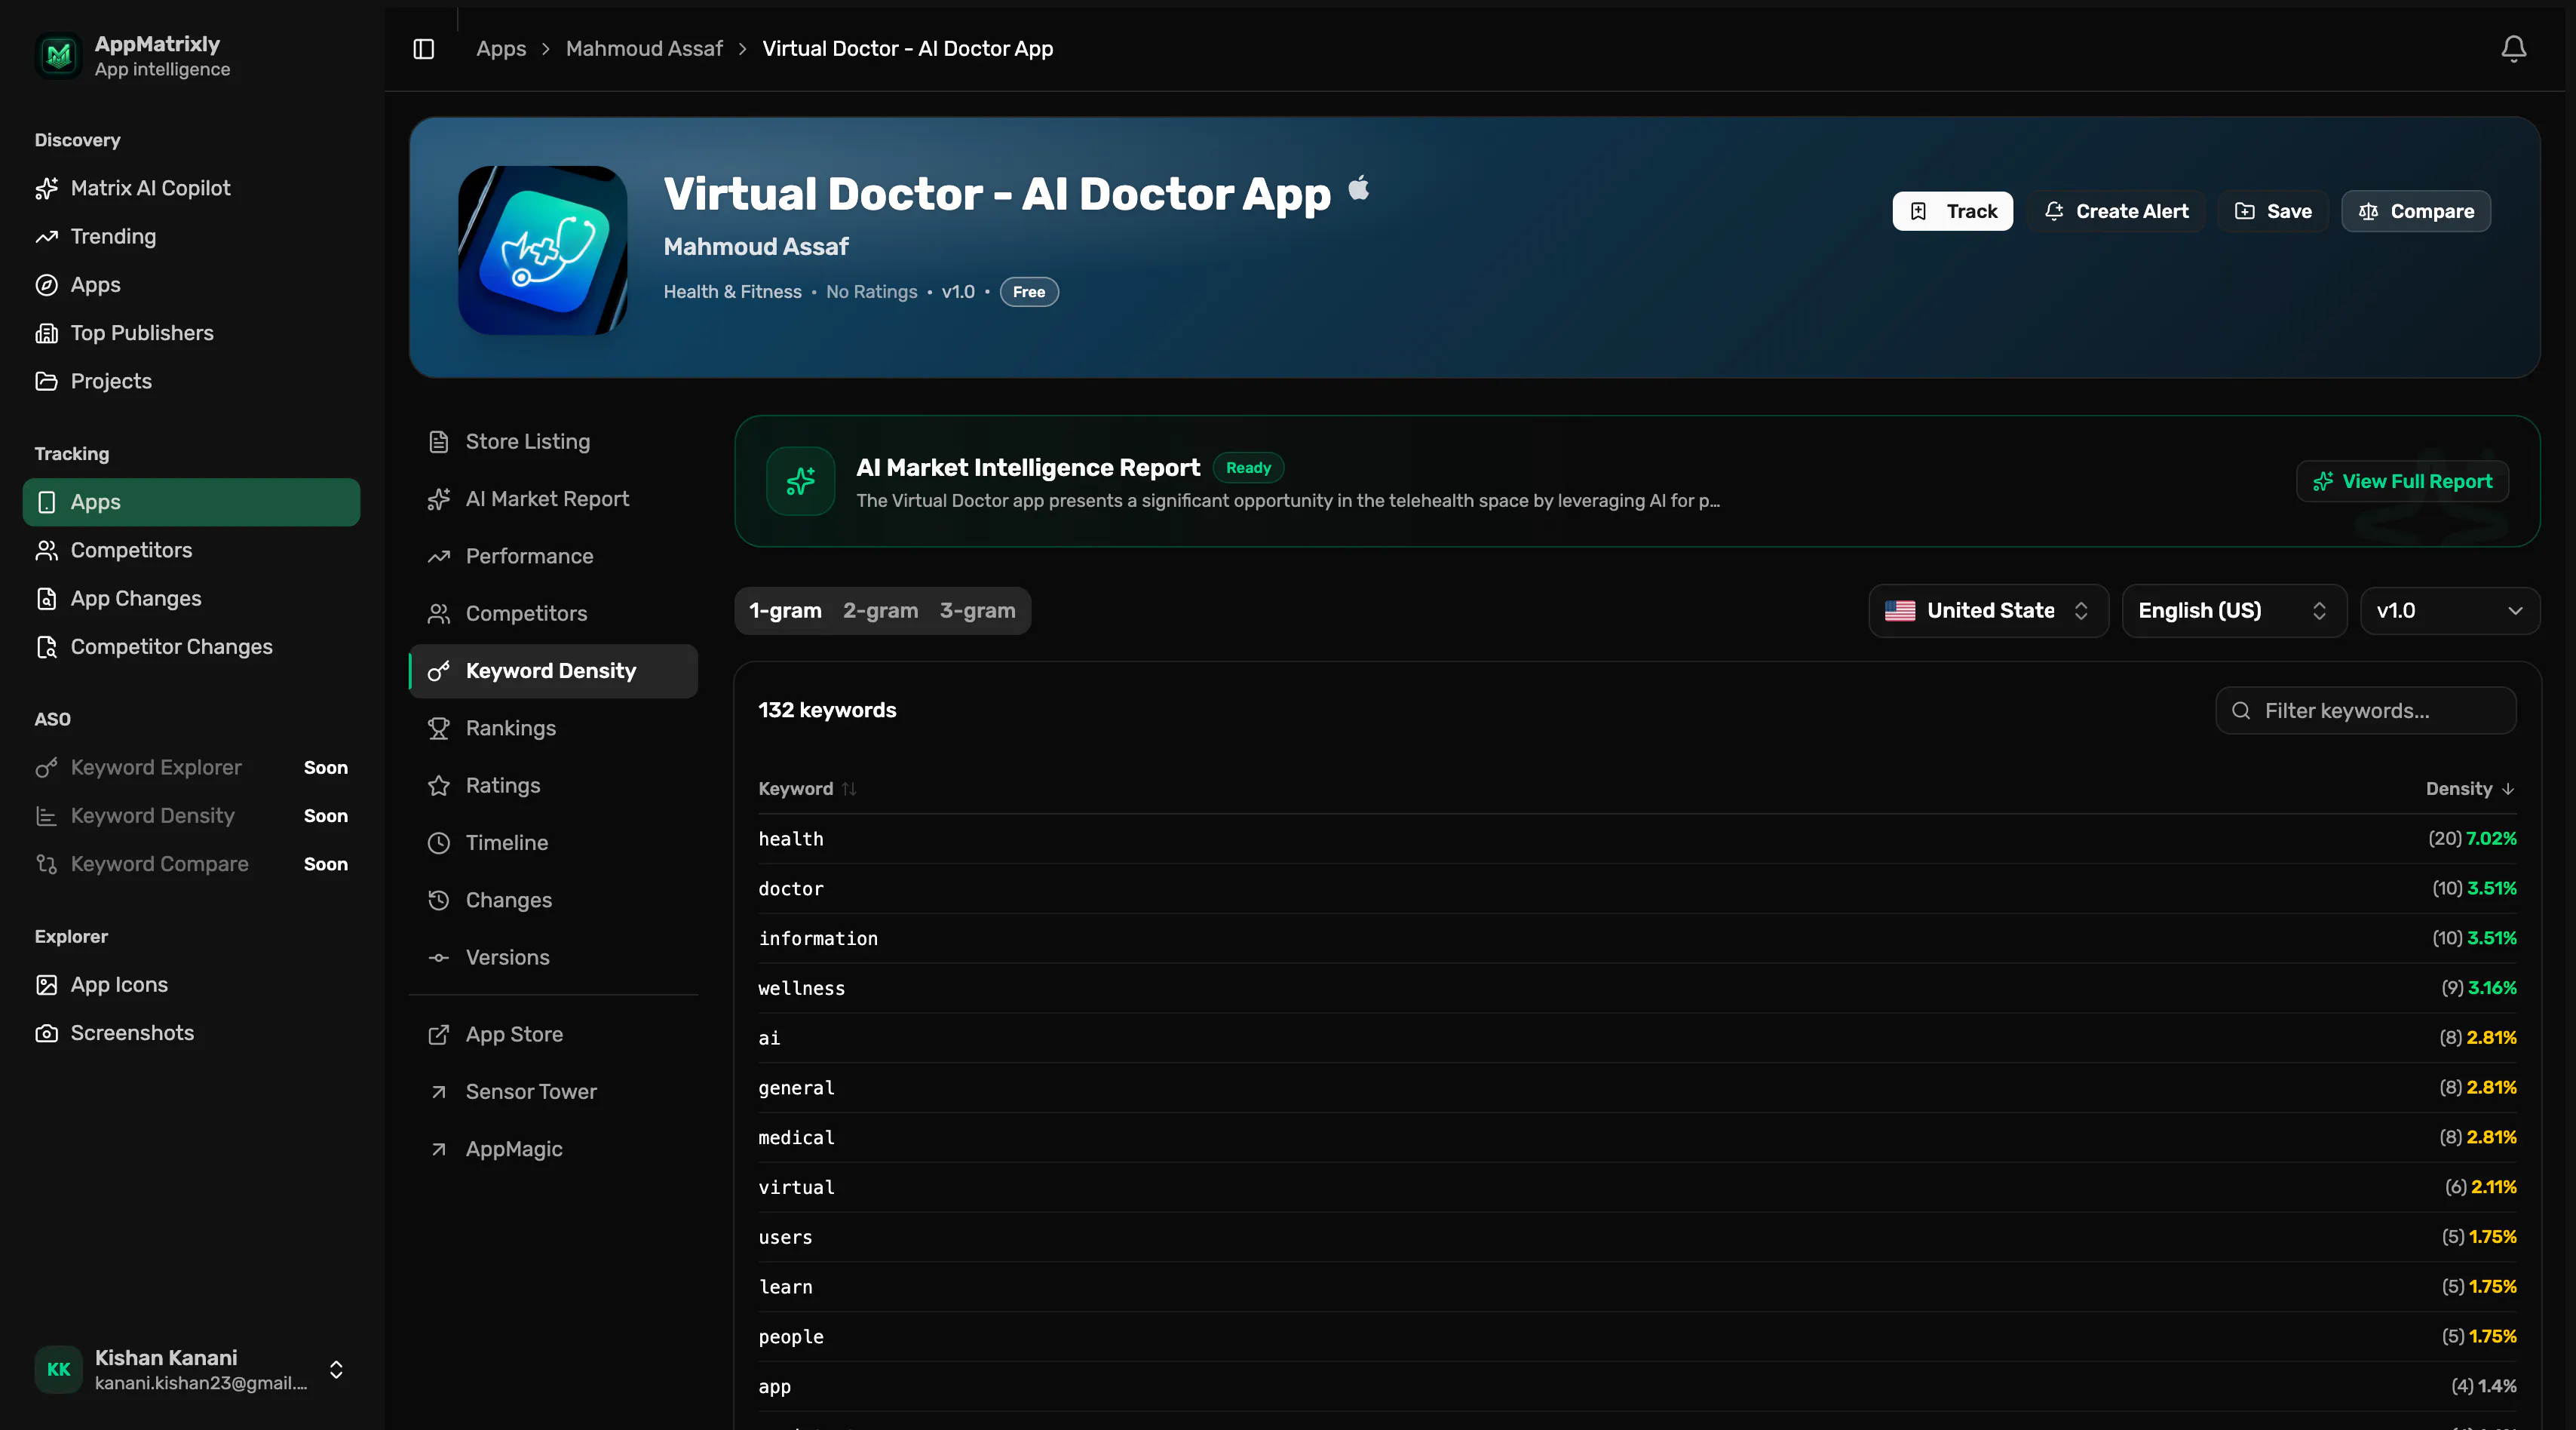Click View Full Report
2576x1430 pixels.
pos(2402,481)
